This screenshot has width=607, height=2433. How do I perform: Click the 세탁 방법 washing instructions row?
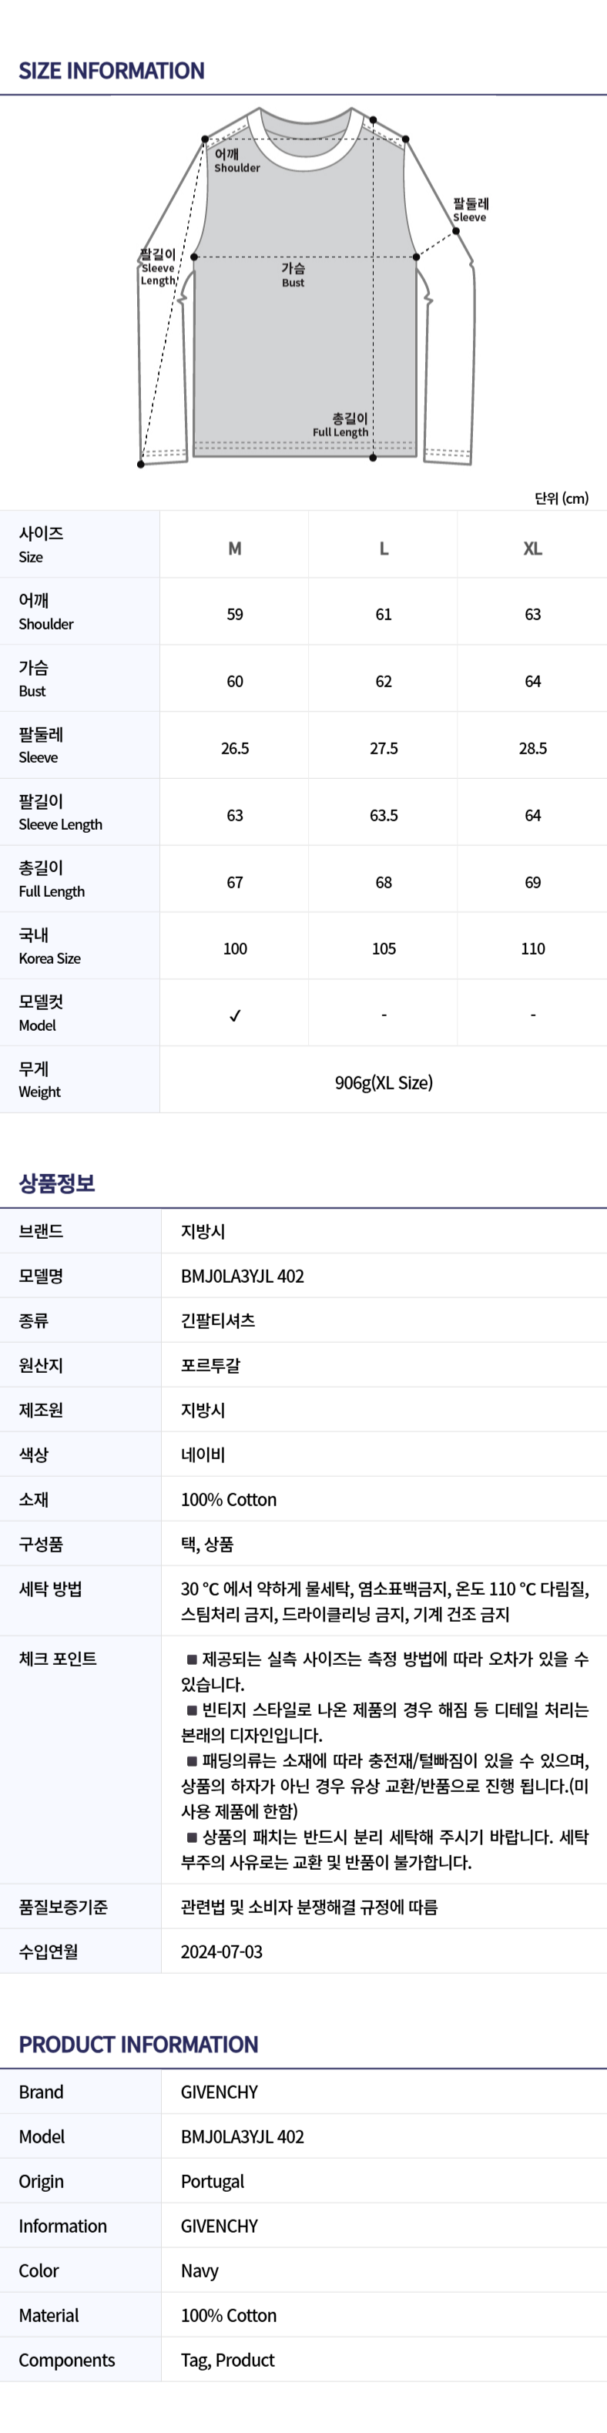(x=303, y=1601)
